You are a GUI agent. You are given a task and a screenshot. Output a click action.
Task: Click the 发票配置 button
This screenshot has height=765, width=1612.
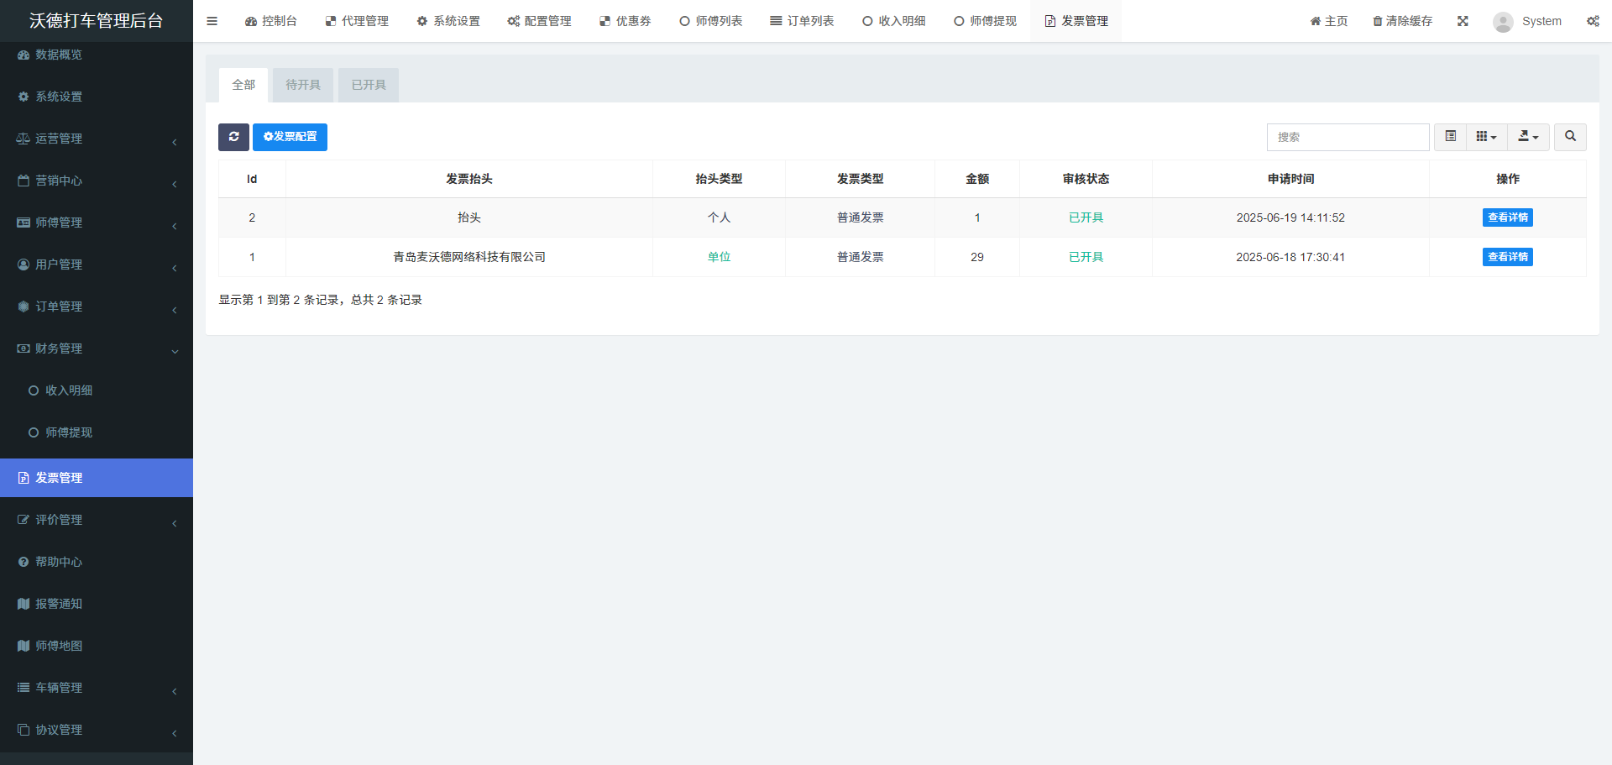pos(290,137)
